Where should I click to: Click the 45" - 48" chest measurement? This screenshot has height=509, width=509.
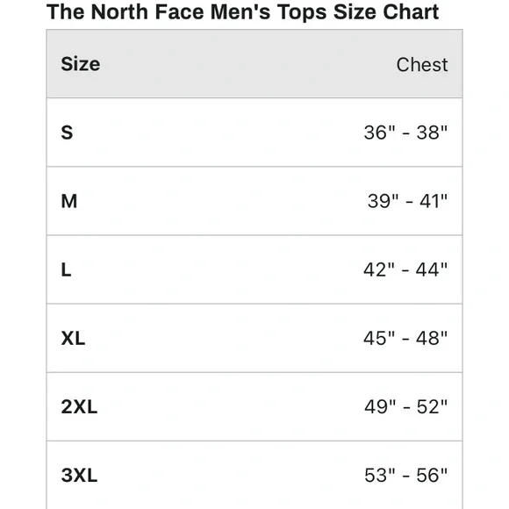405,338
